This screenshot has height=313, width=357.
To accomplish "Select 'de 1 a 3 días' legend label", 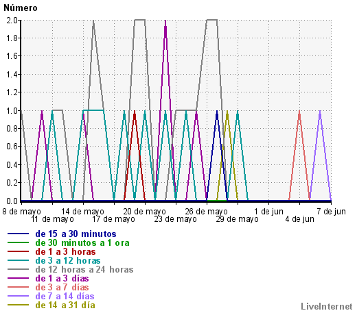I will click(x=62, y=279).
